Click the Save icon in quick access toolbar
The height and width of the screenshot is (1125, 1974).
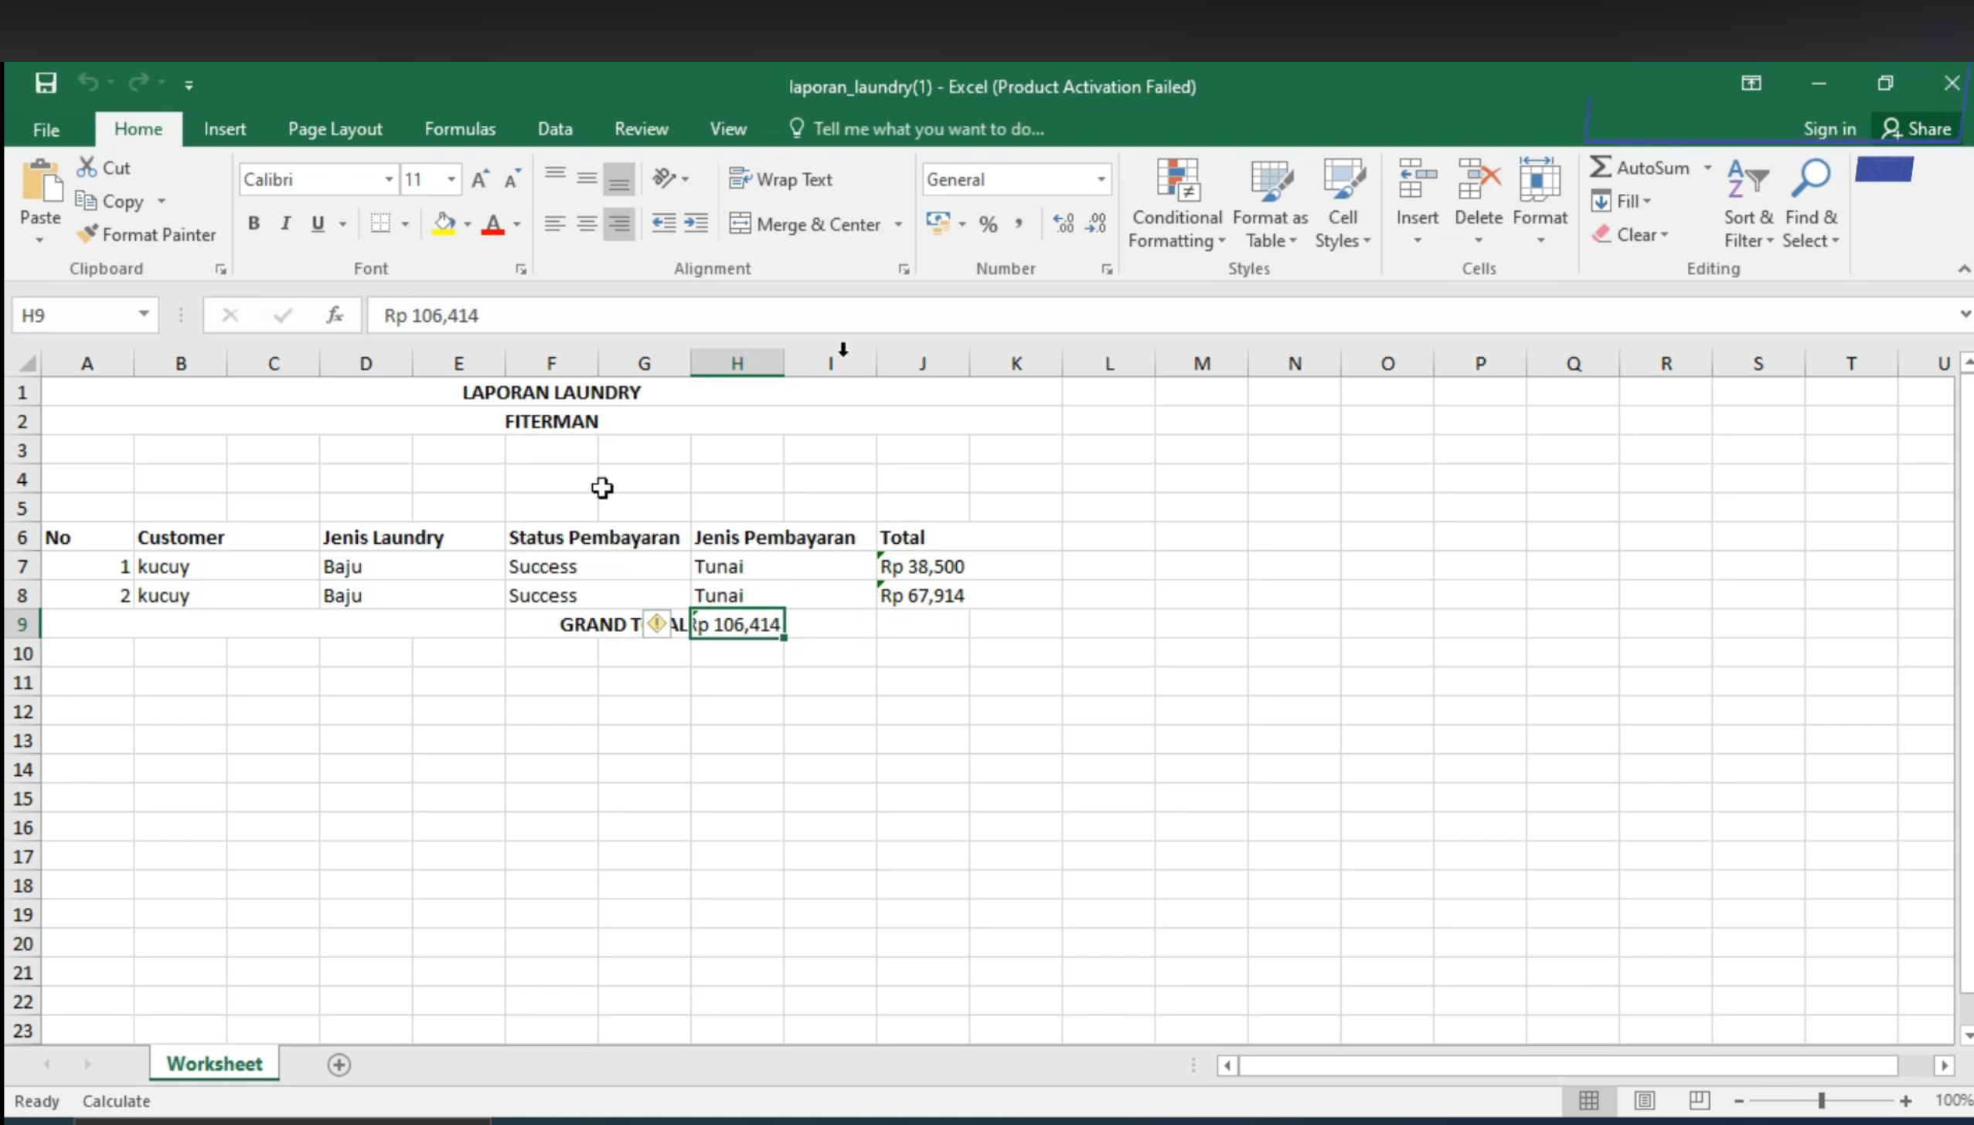tap(46, 83)
